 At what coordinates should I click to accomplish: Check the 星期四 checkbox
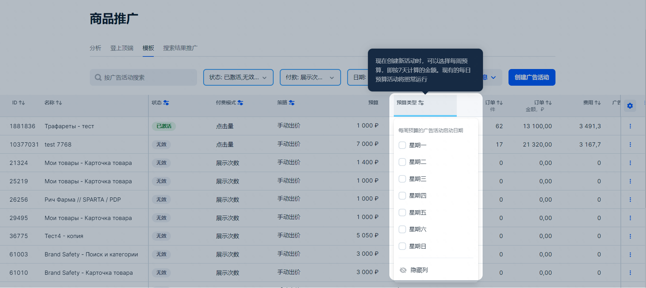coord(402,196)
